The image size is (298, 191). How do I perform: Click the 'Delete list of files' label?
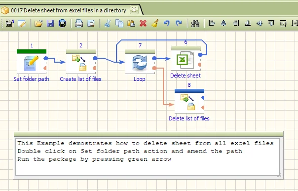click(x=189, y=118)
